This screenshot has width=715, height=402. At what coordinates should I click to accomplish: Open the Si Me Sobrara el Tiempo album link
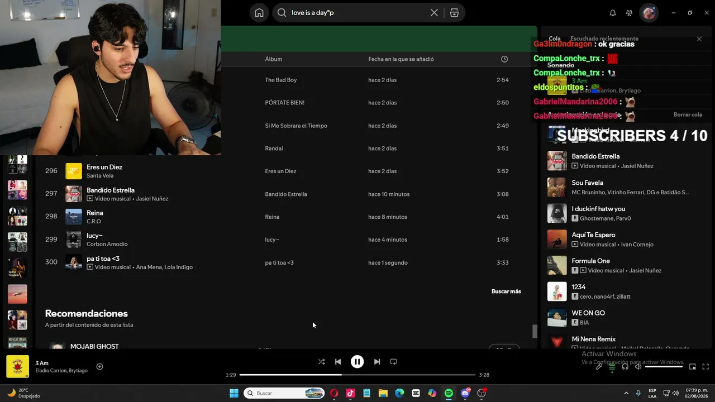pos(296,126)
